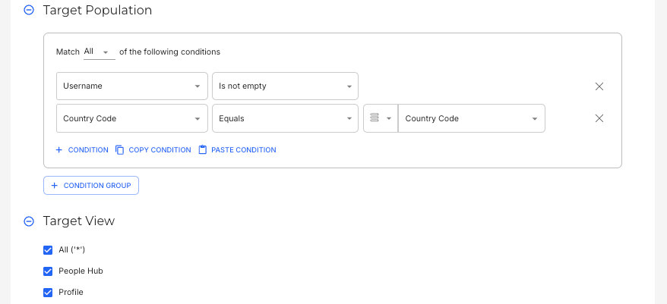This screenshot has height=304, width=667.
Task: Click the Paste Condition clipboard icon
Action: [x=202, y=150]
